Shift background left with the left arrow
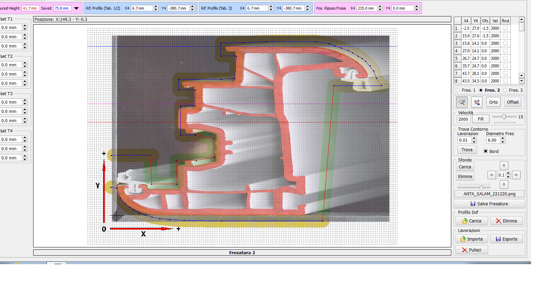 (491, 175)
